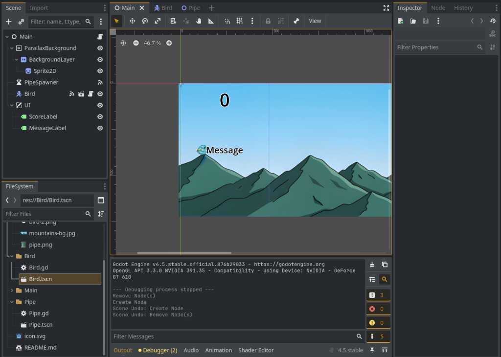Open the View menu button
This screenshot has height=357, width=501.
pyautogui.click(x=315, y=21)
